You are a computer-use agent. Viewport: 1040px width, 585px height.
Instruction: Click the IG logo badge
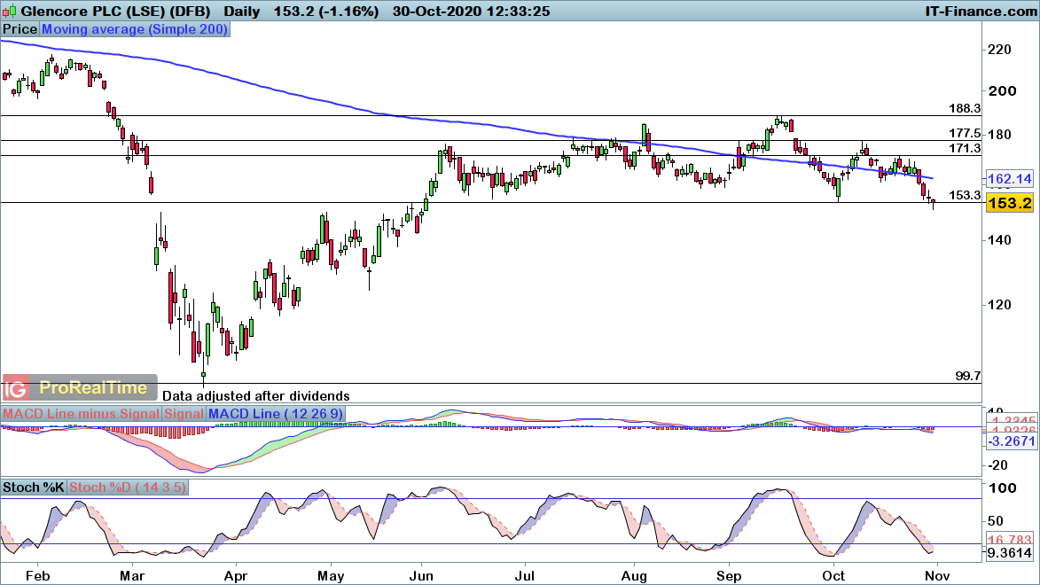pos(16,388)
